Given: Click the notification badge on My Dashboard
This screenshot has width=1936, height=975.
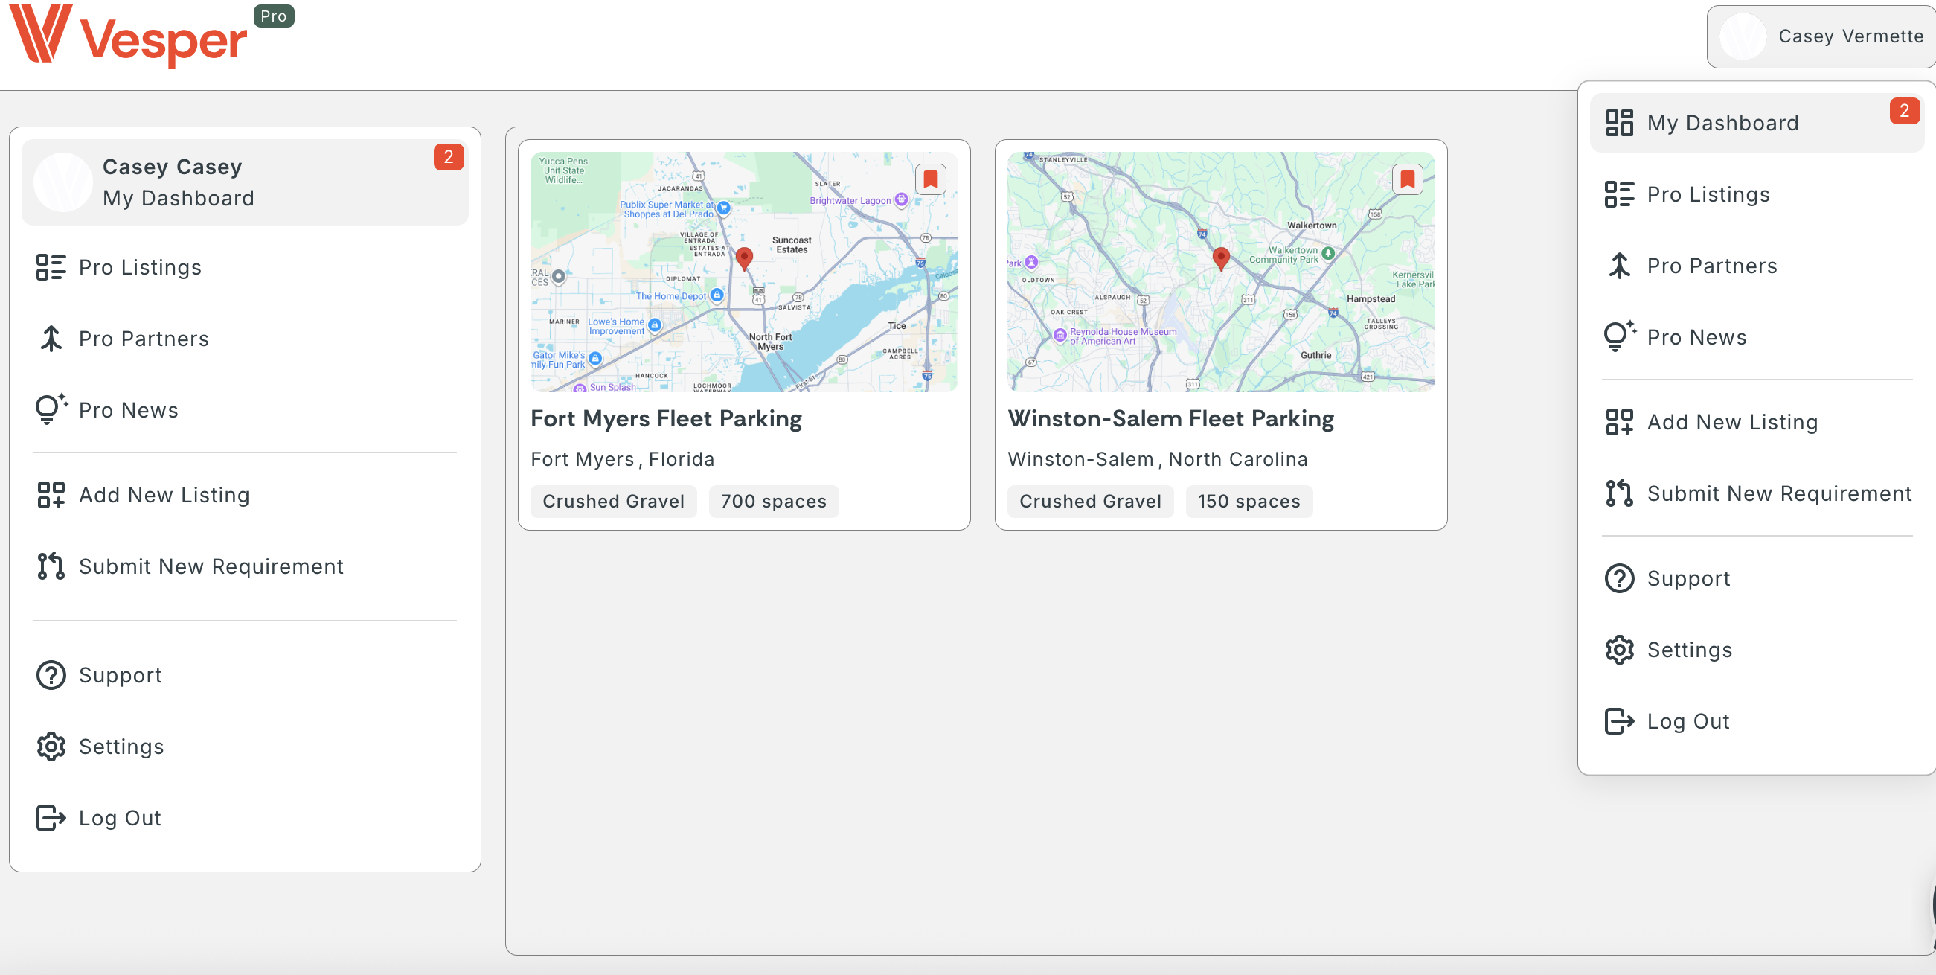Looking at the screenshot, I should coord(1906,110).
